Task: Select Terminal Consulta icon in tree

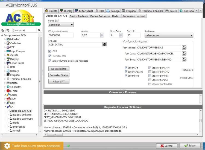Action: 8,79
